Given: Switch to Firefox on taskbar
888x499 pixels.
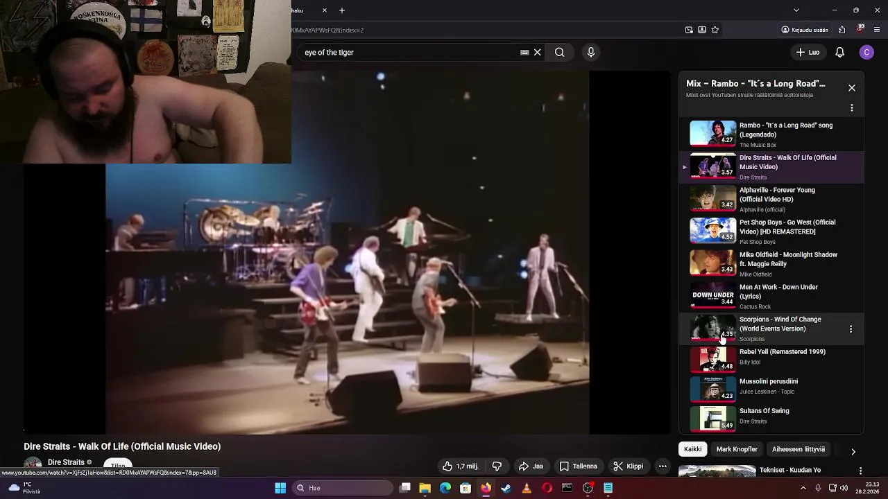Looking at the screenshot, I should 486,488.
